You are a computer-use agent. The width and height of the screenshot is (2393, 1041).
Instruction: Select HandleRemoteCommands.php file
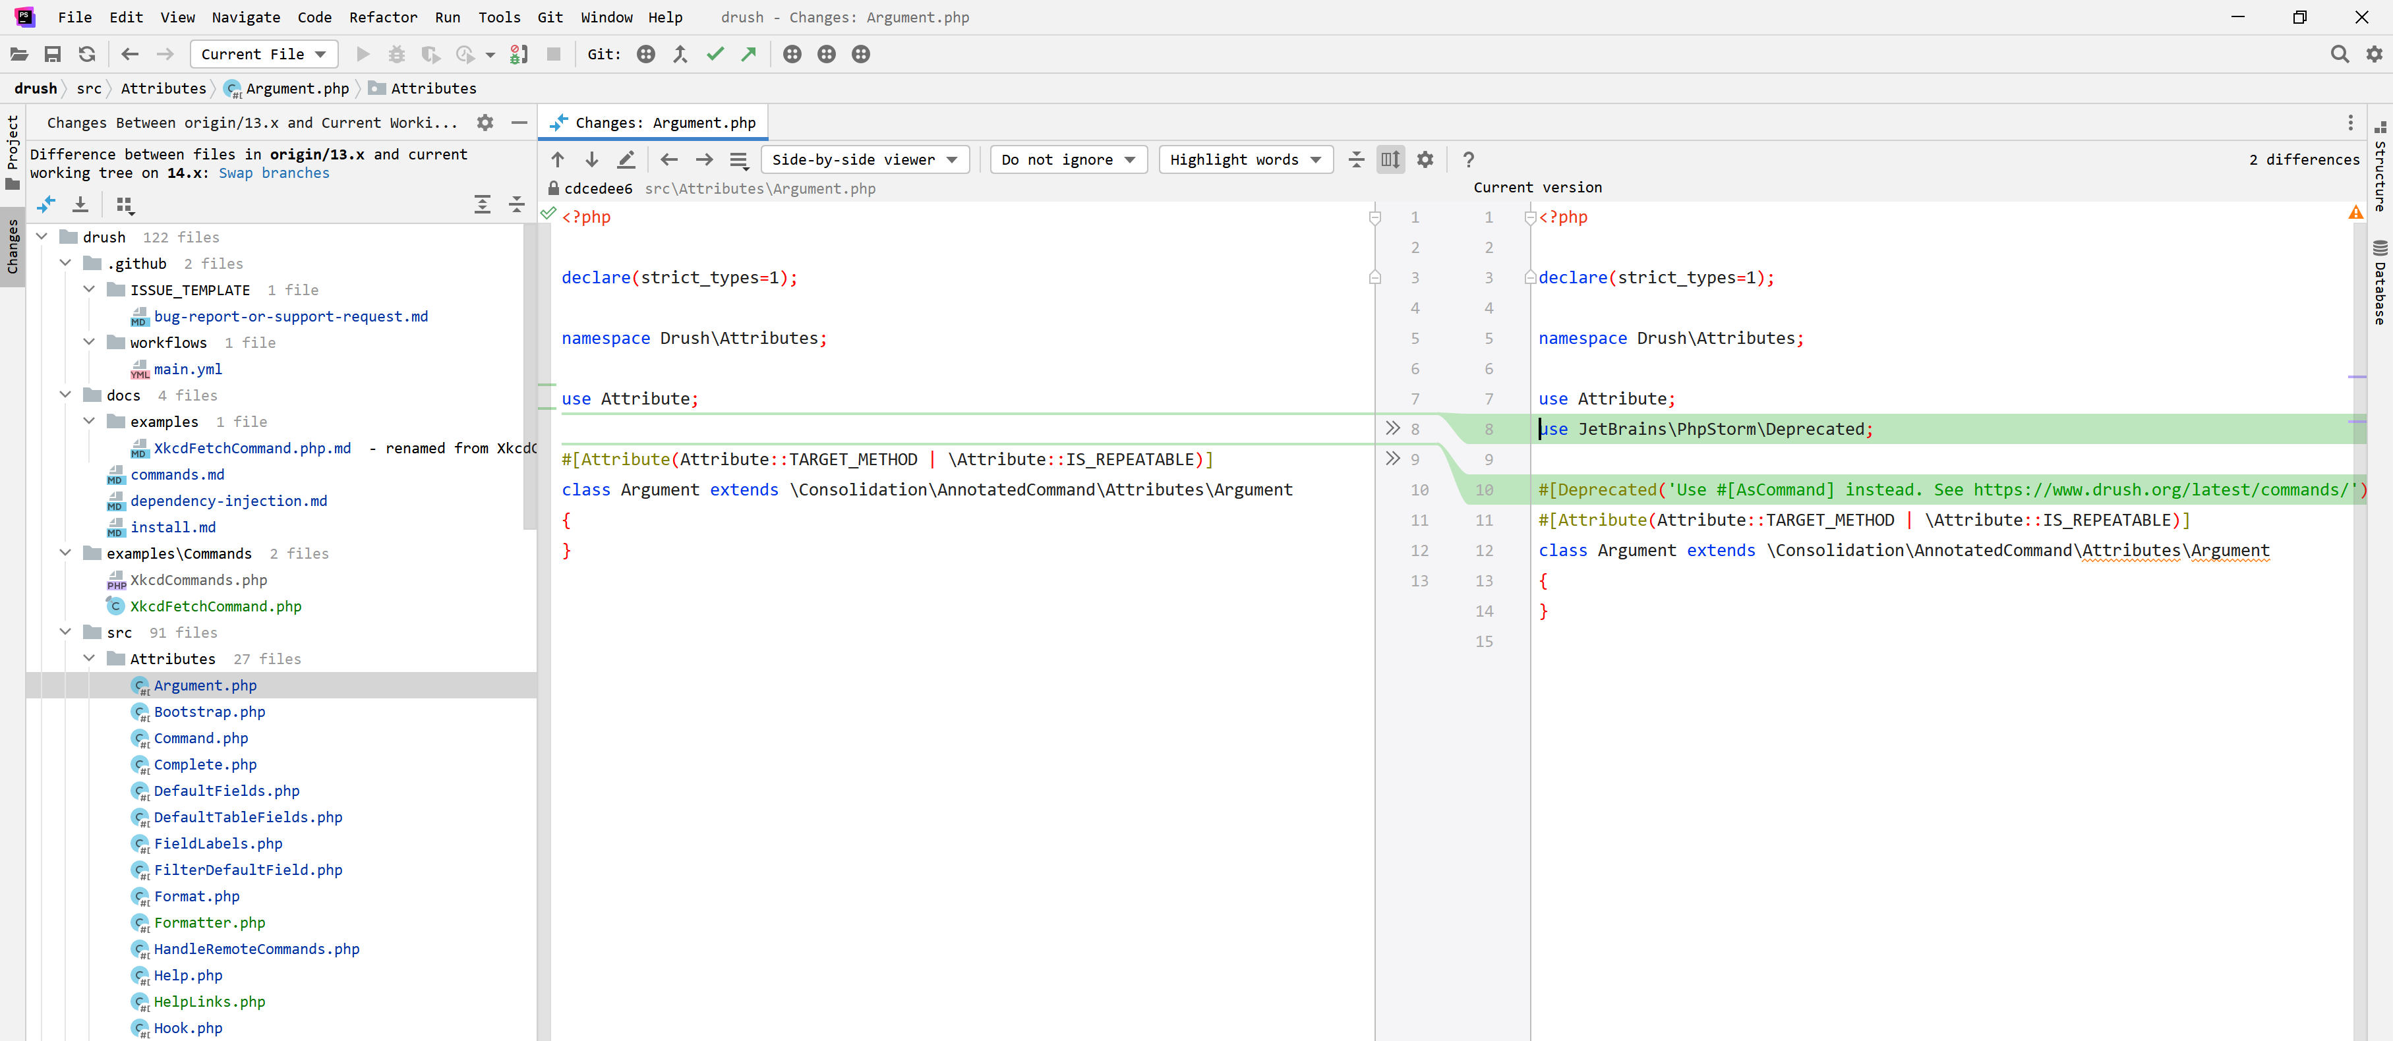[x=256, y=949]
